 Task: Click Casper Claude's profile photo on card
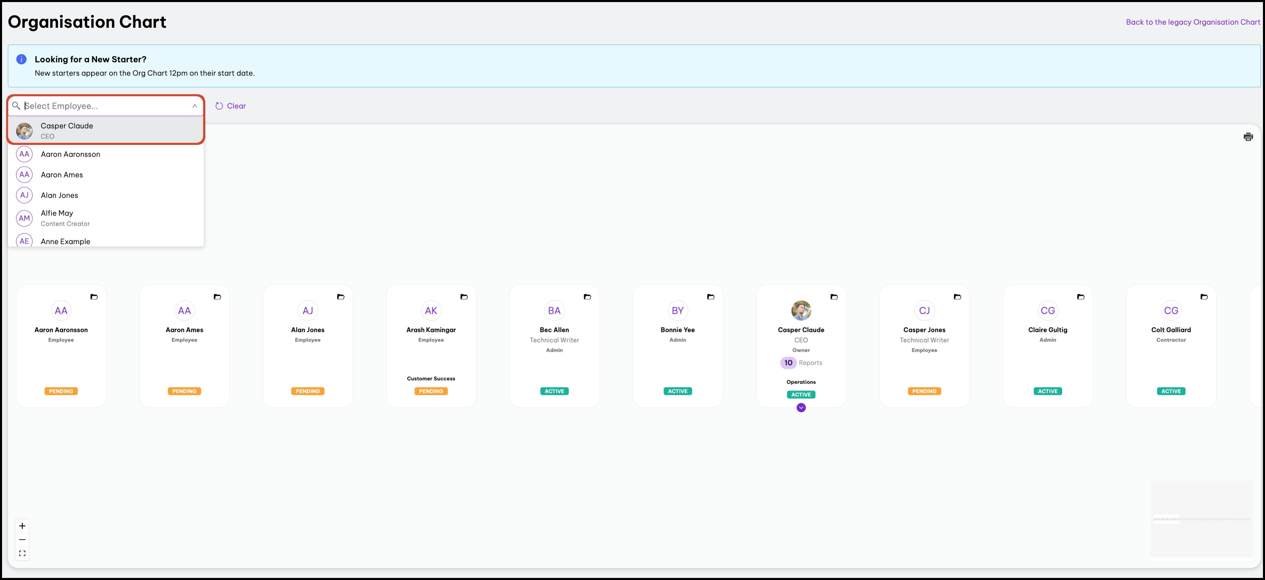click(x=801, y=311)
